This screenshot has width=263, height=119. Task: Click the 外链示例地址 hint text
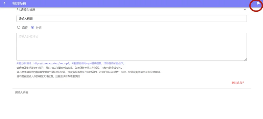[x=70, y=63]
